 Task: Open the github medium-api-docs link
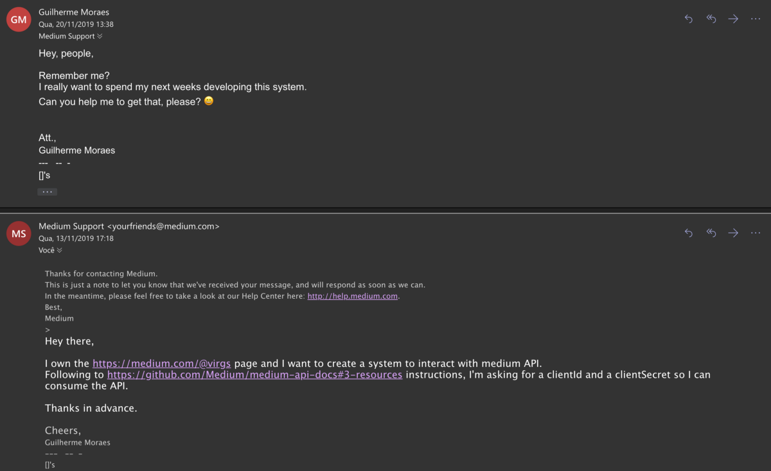click(x=254, y=375)
